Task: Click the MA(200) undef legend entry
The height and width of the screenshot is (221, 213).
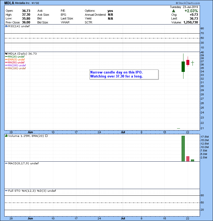Action: coord(15,66)
